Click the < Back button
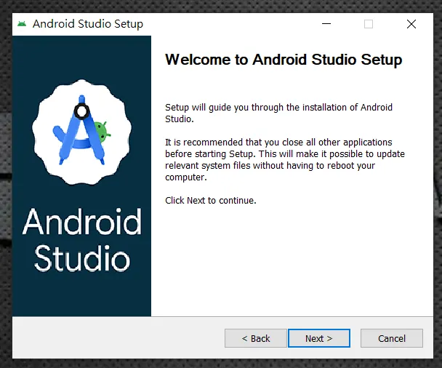 [x=256, y=338]
